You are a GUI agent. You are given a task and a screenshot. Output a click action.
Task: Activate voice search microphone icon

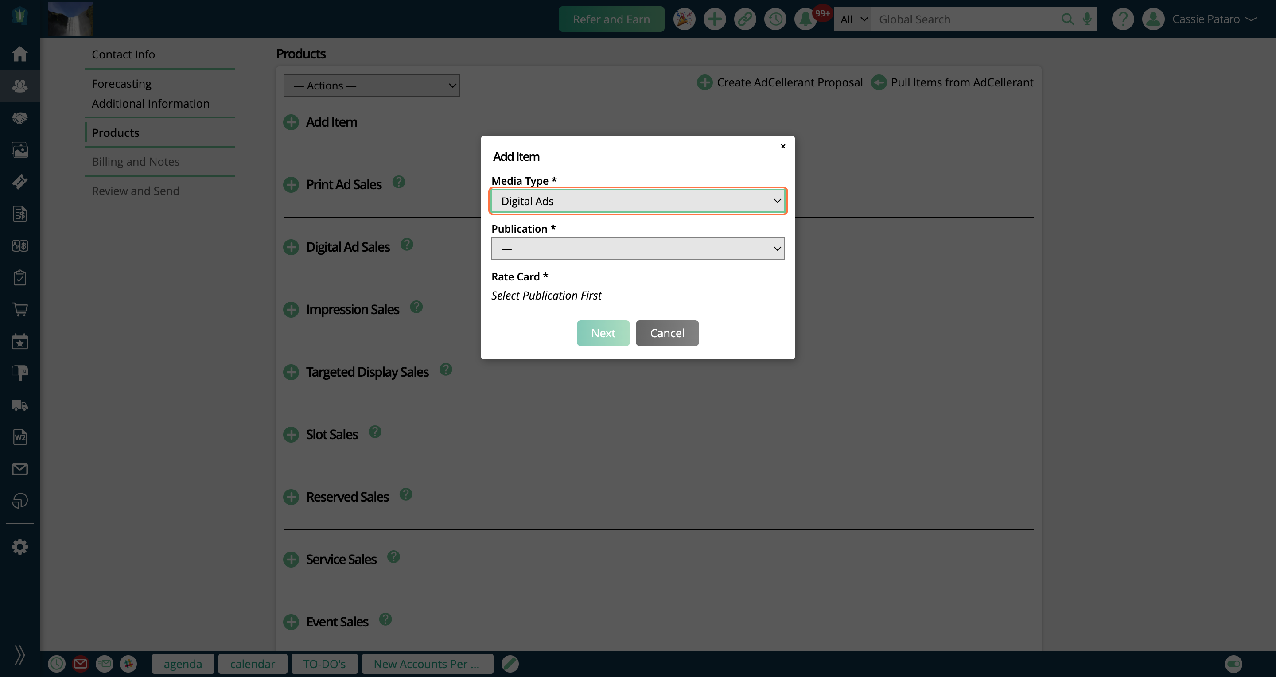(x=1087, y=19)
